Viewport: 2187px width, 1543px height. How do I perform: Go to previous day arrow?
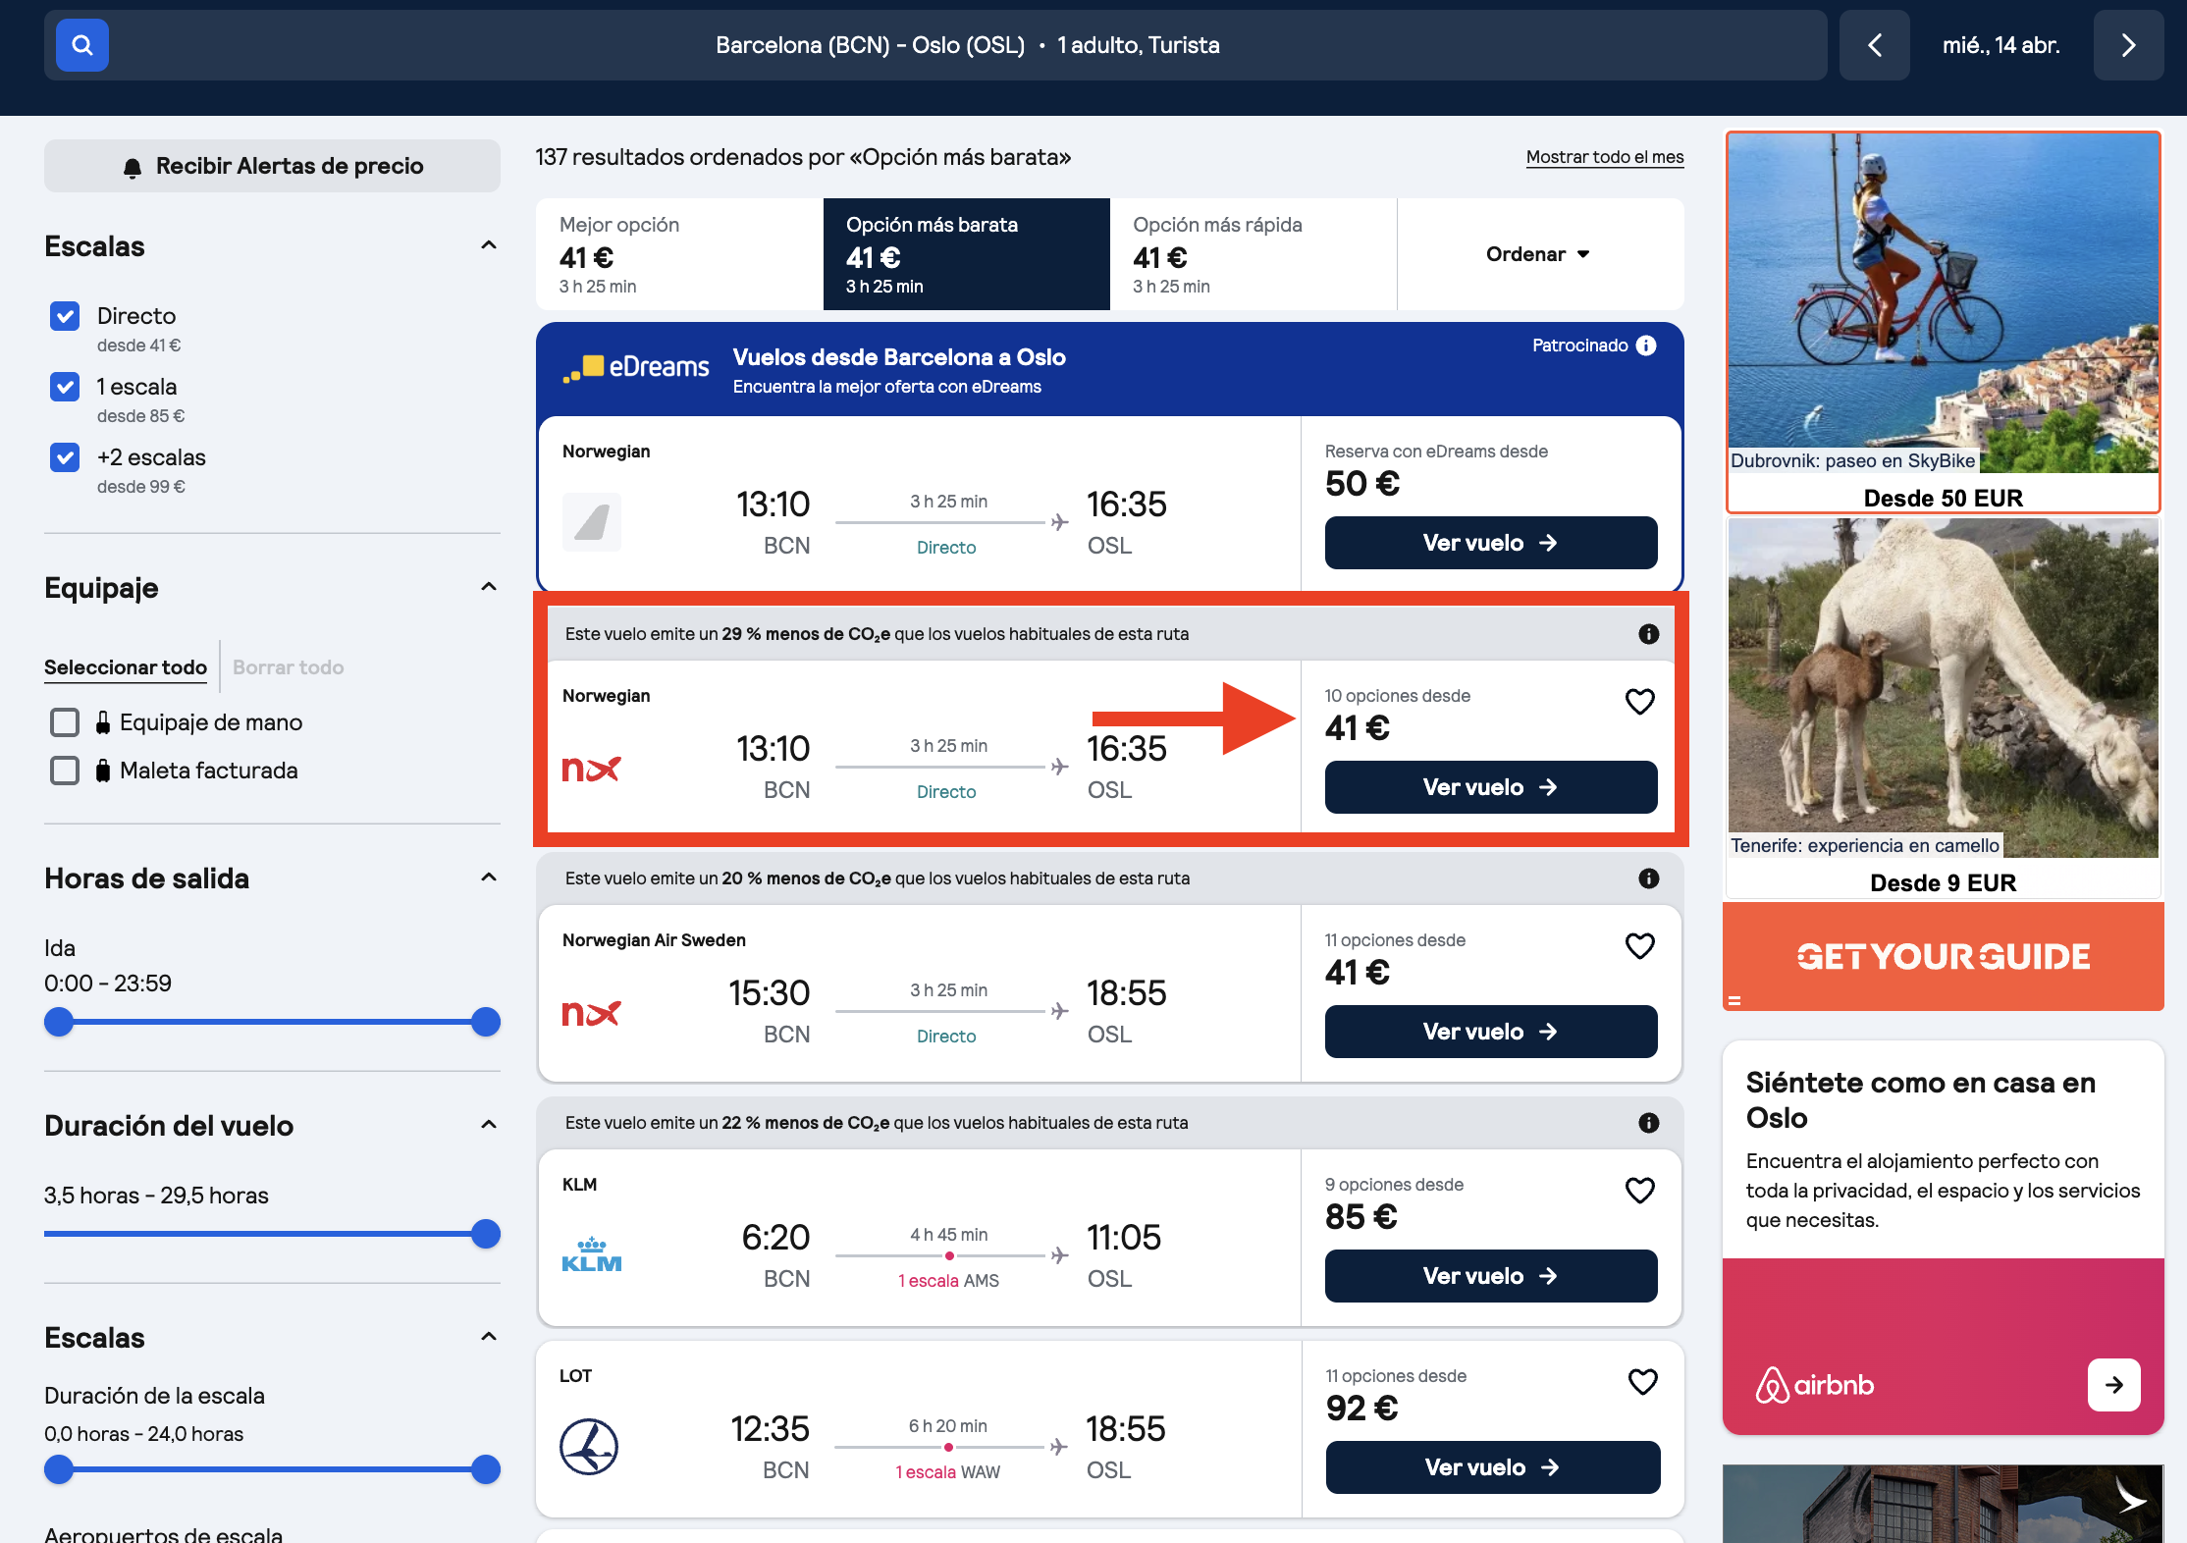click(1874, 45)
